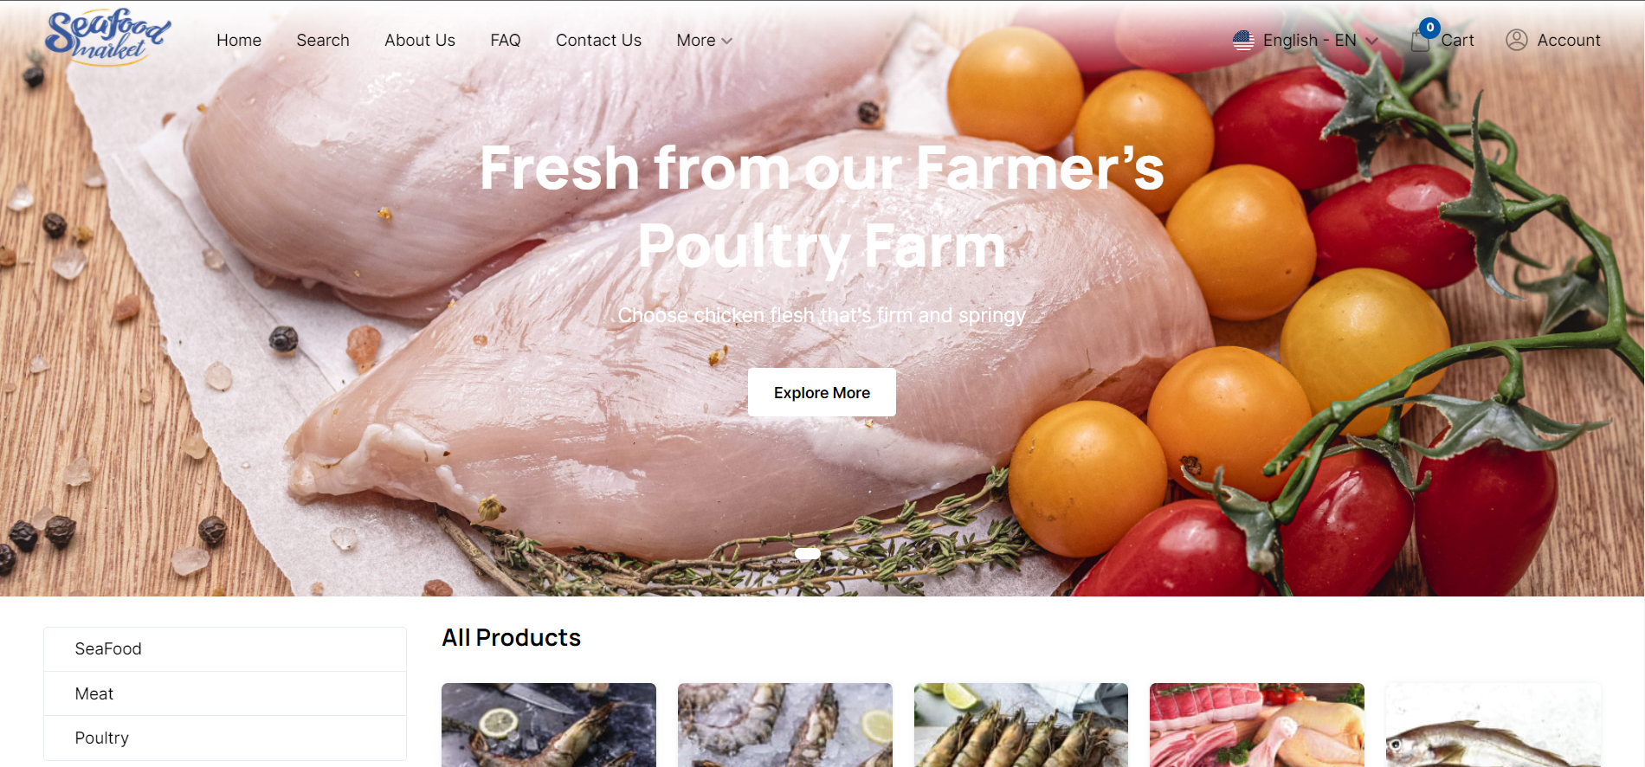Open the first shrimp product thumbnail
Screen dimensions: 1645x767
tap(549, 725)
